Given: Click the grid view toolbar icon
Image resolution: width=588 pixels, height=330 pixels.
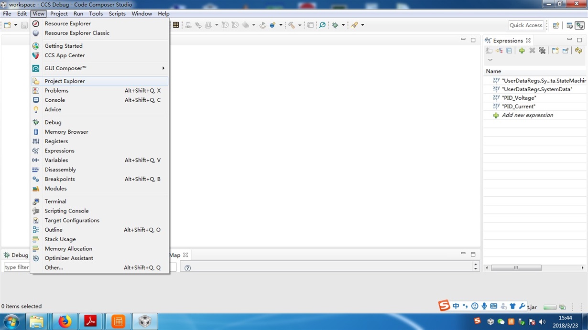Looking at the screenshot, I should pyautogui.click(x=176, y=25).
